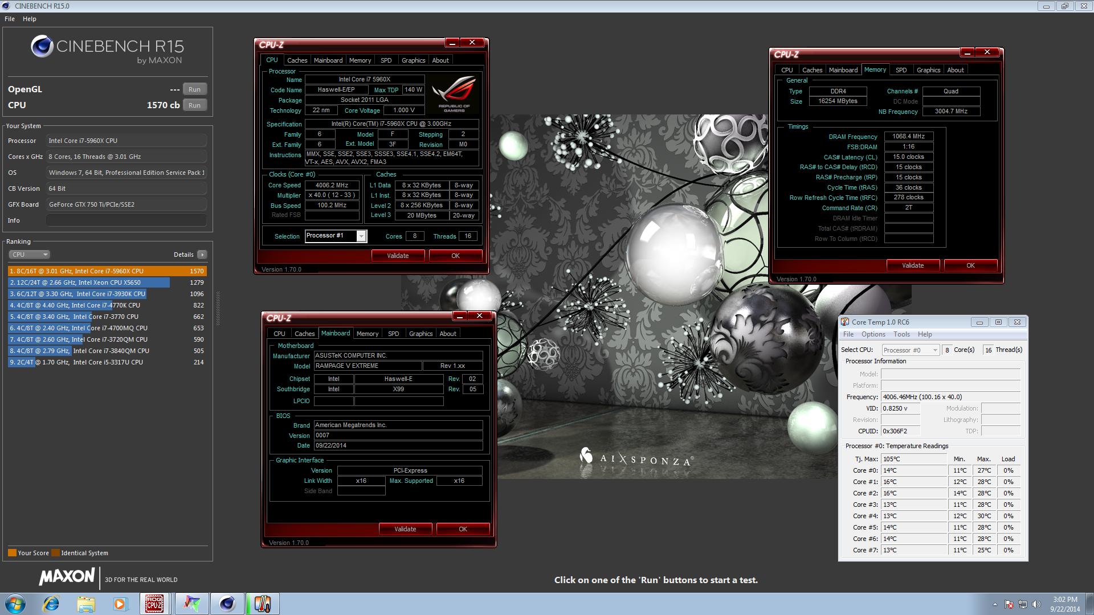Click the Core Speed 4006.2 MHz value
The image size is (1094, 615).
332,185
